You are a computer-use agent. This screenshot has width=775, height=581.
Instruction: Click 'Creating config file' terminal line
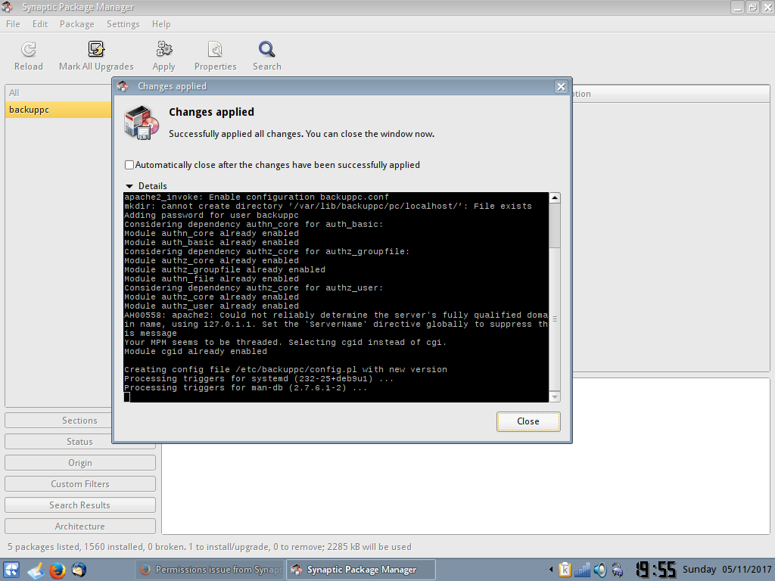click(285, 369)
